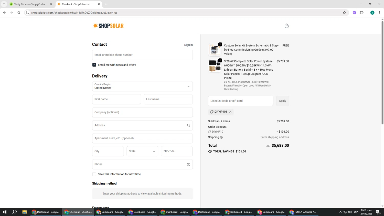This screenshot has width=384, height=216.
Task: Open the State dropdown
Action: coord(142,151)
